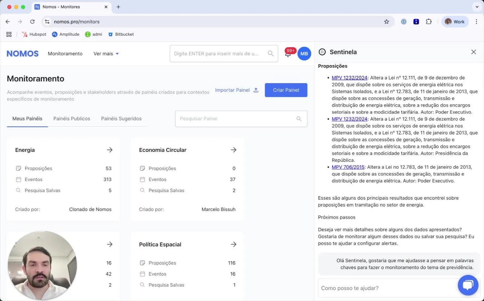Click the site info icon in address bar
This screenshot has height=301, width=484.
tap(47, 22)
